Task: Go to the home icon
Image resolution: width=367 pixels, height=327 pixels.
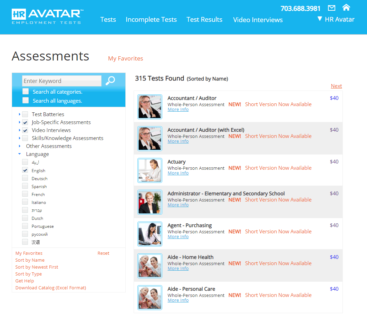Action: (346, 7)
